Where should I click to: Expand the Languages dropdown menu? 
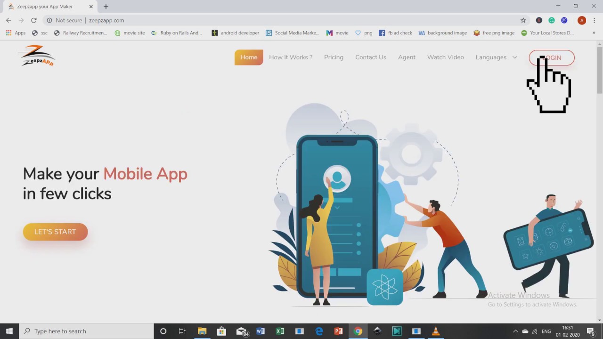tap(497, 57)
